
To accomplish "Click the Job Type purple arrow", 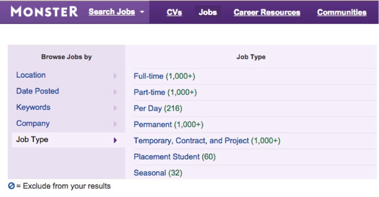I will pyautogui.click(x=115, y=140).
